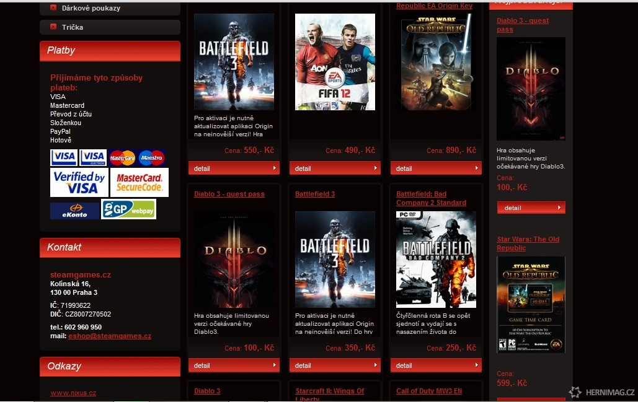Open detail for the 100 Kč Diablo 3 guest pass in the grid
Image resolution: width=638 pixels, height=402 pixels.
point(234,365)
